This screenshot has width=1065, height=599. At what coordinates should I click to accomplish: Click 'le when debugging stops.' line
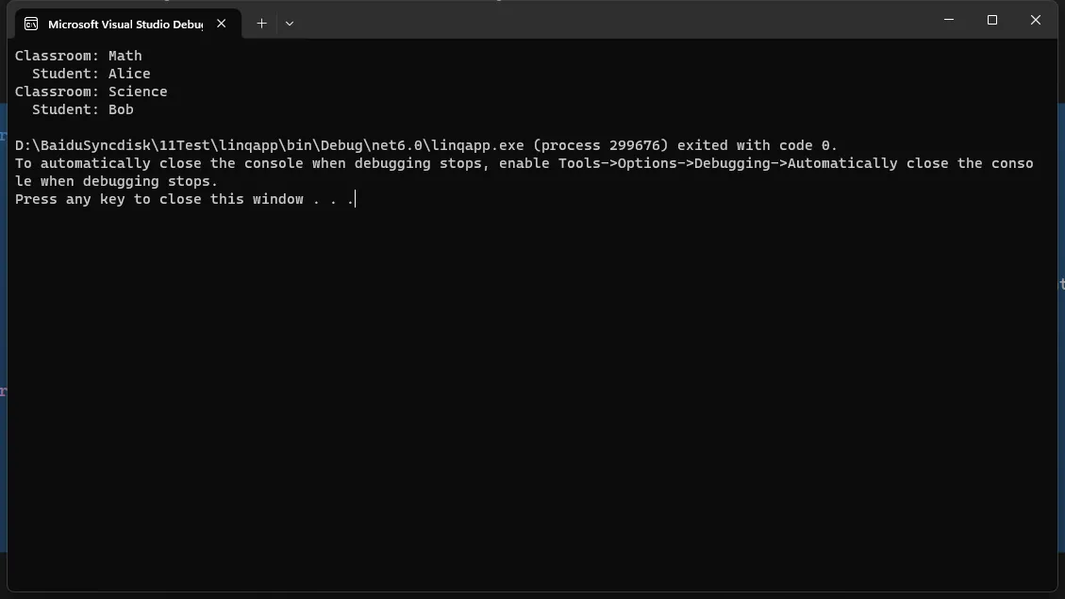tap(117, 181)
